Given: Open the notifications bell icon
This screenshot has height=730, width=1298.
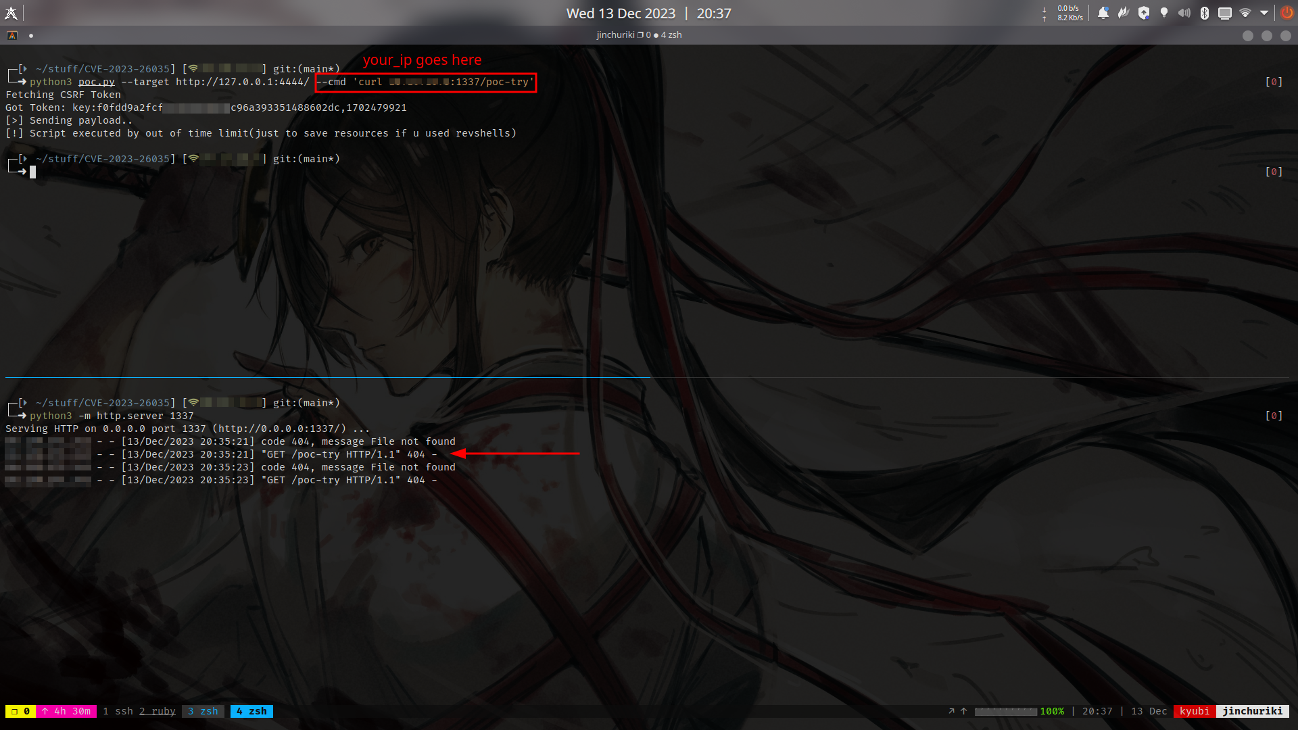Looking at the screenshot, I should tap(1103, 13).
